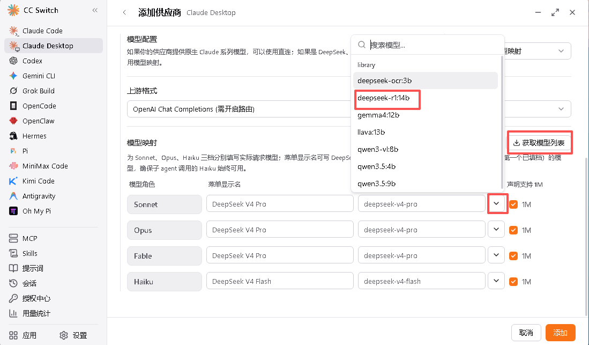Go back with the left arrow
Viewport: 589px width, 345px height.
click(124, 12)
